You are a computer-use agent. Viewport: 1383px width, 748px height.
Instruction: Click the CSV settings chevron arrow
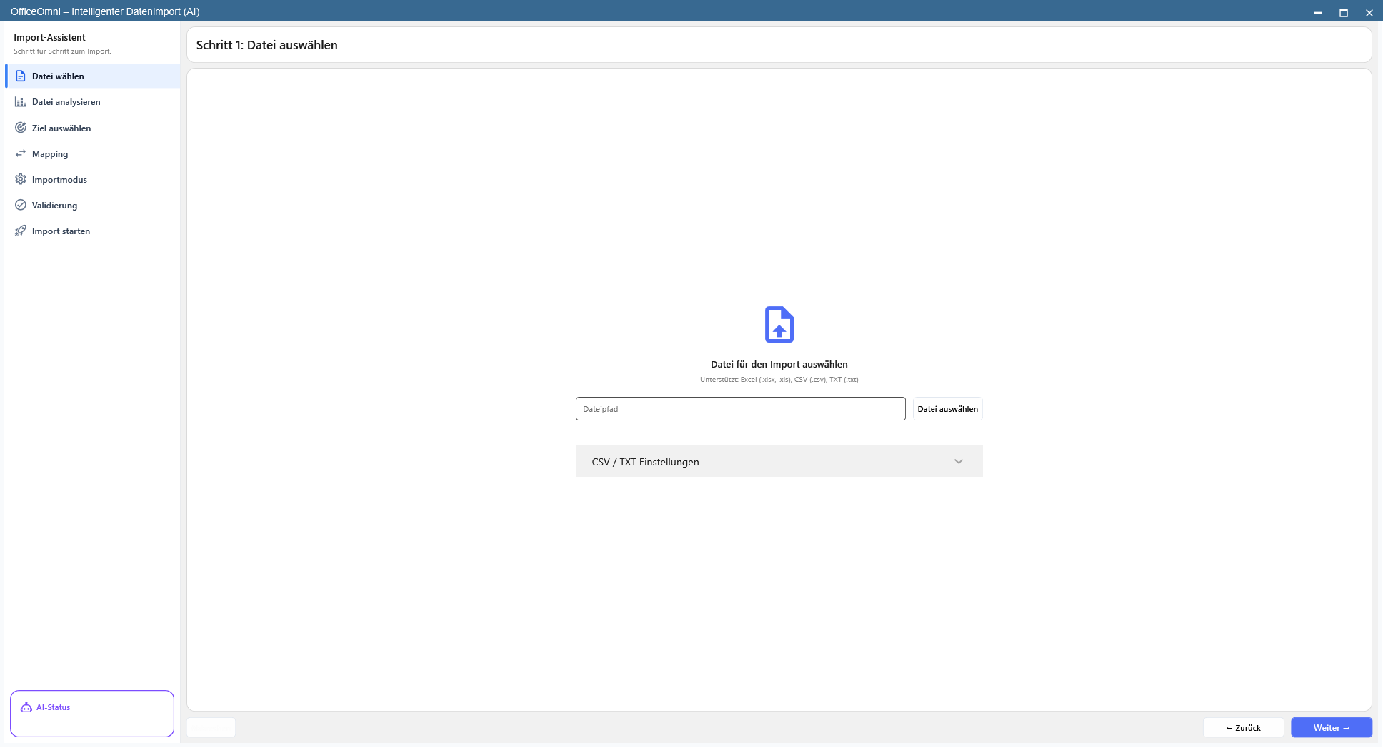pyautogui.click(x=959, y=462)
